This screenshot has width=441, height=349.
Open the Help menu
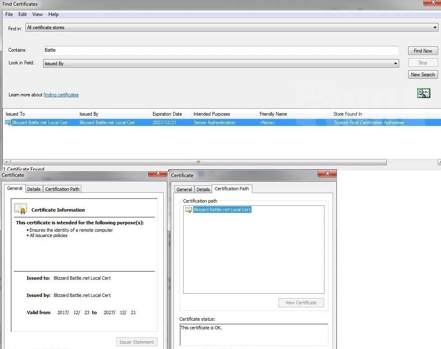(x=53, y=14)
